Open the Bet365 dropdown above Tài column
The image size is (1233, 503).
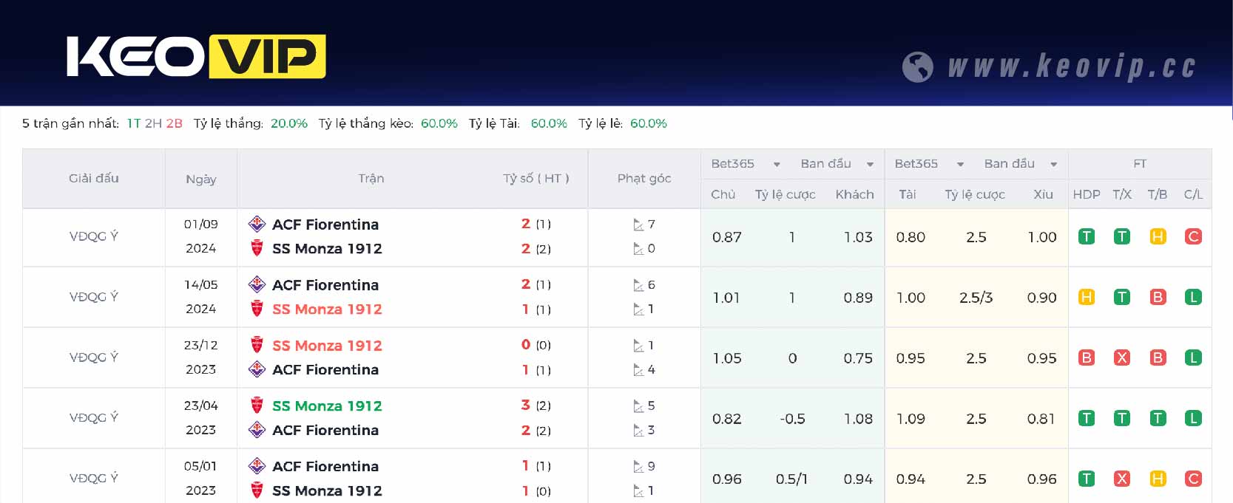(929, 164)
